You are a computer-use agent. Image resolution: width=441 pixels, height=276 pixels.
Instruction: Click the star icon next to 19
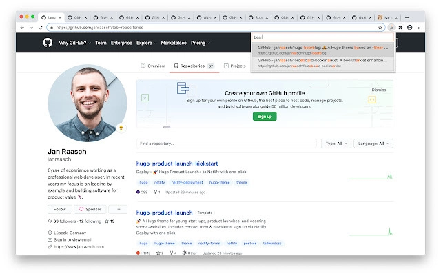(x=107, y=221)
